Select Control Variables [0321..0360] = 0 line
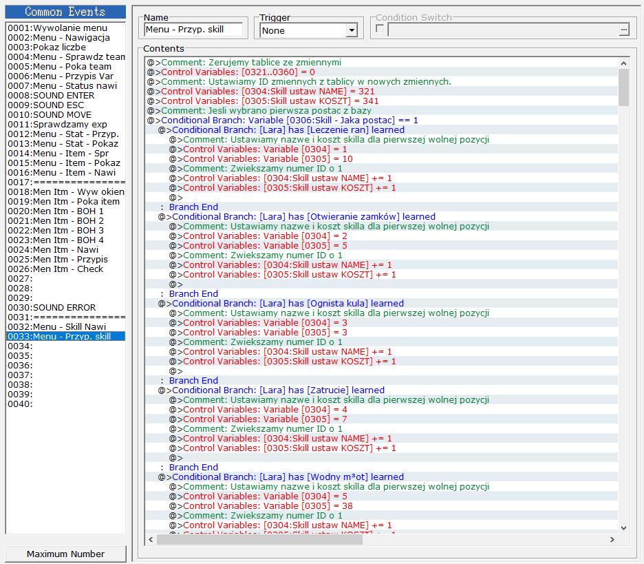The image size is (644, 564). (382, 72)
